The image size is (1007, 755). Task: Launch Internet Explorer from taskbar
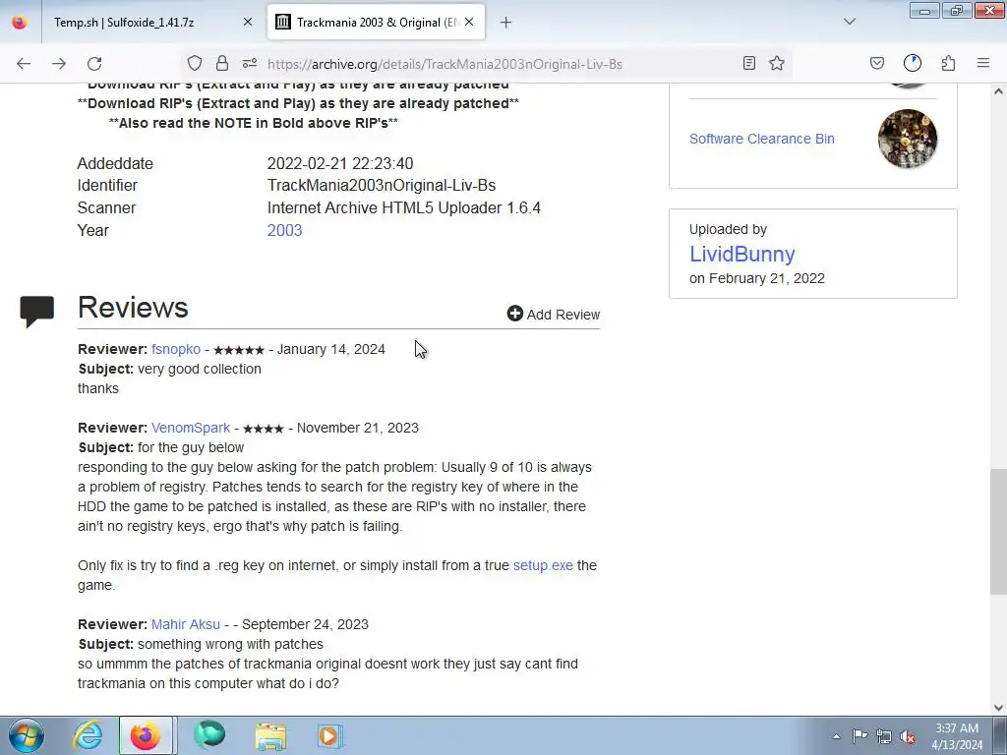(x=88, y=735)
